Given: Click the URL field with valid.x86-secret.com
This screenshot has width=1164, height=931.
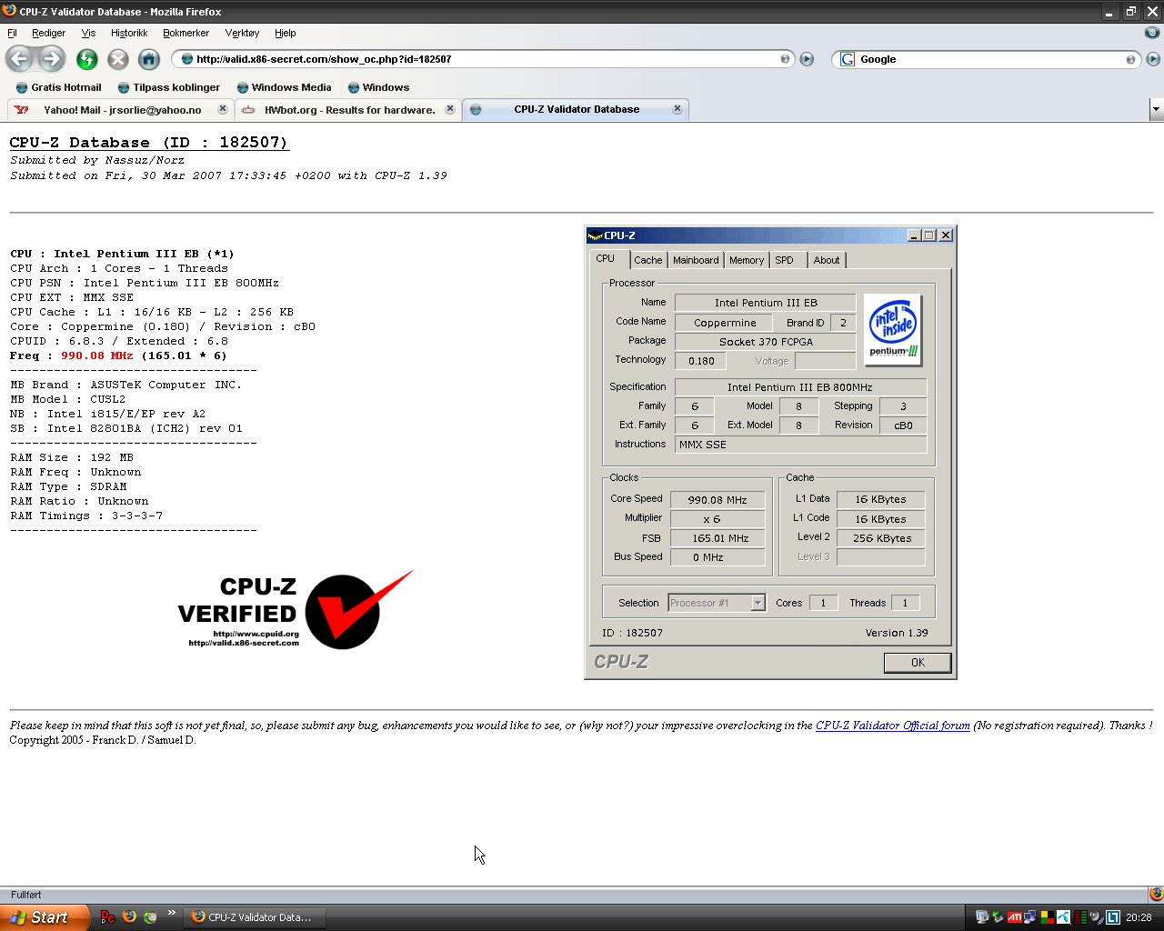Looking at the screenshot, I should [482, 59].
